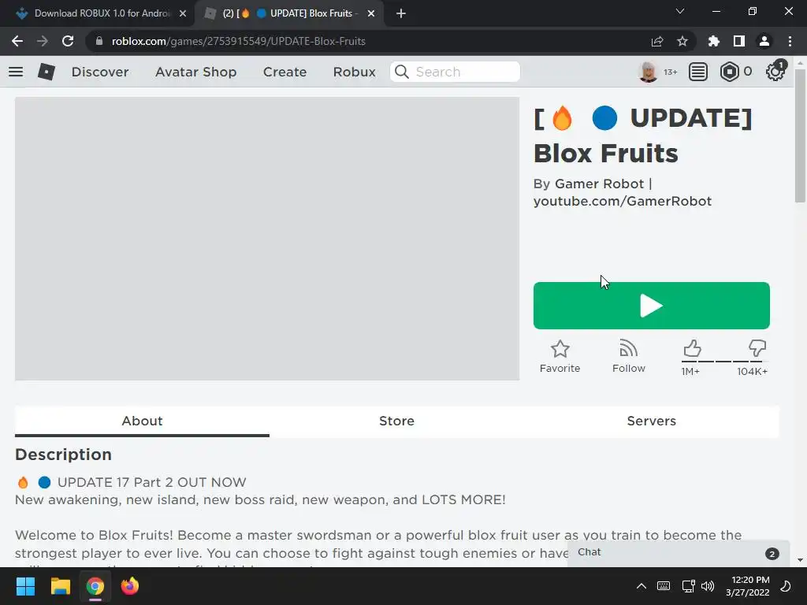
Task: Close the Blox Fruits tab
Action: (371, 13)
